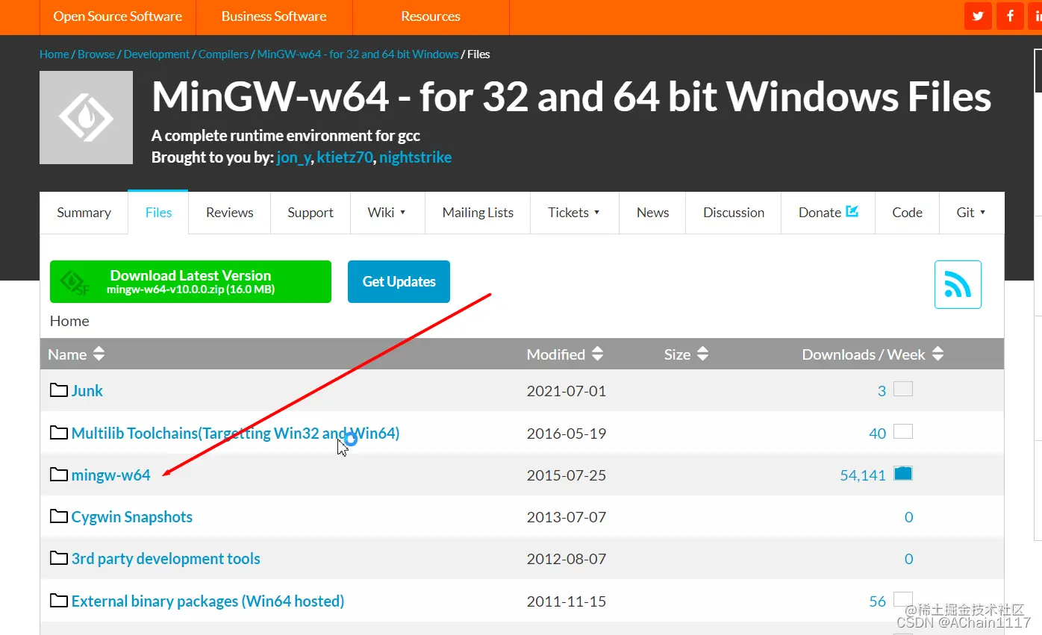Viewport: 1042px width, 635px height.
Task: Click the Twitter share icon
Action: click(x=978, y=16)
